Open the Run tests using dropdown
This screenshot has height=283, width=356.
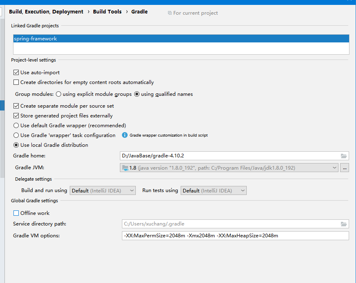click(214, 190)
